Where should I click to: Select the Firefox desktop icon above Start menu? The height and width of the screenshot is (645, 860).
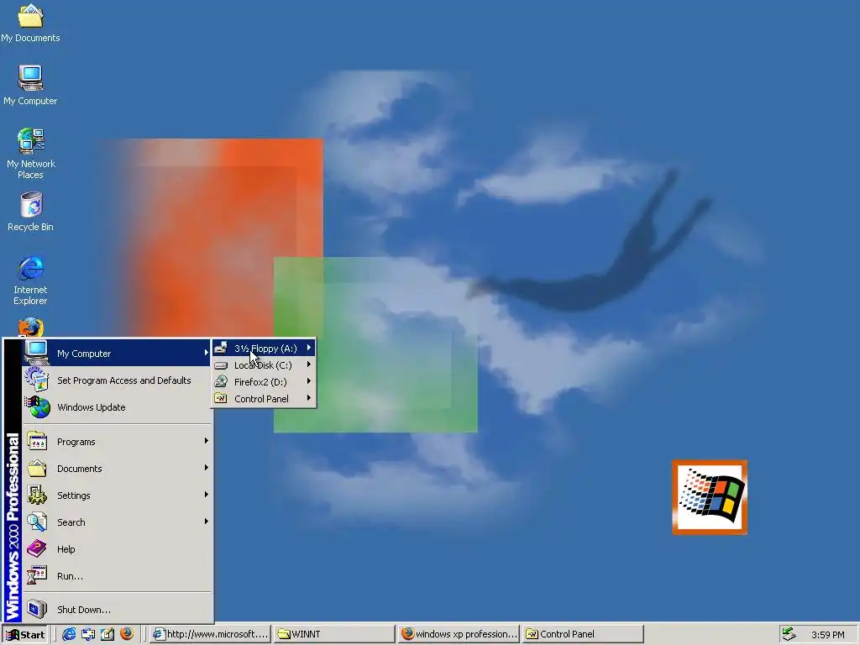pos(31,328)
